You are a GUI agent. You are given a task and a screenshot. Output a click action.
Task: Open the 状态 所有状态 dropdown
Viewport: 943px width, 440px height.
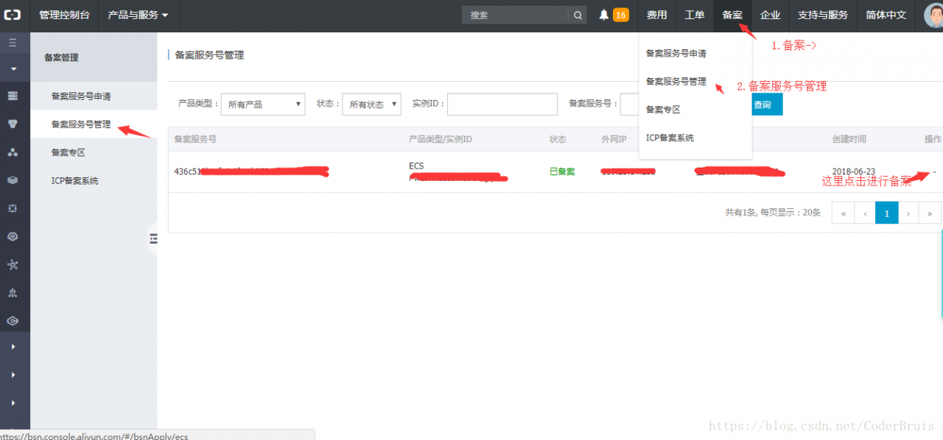371,104
